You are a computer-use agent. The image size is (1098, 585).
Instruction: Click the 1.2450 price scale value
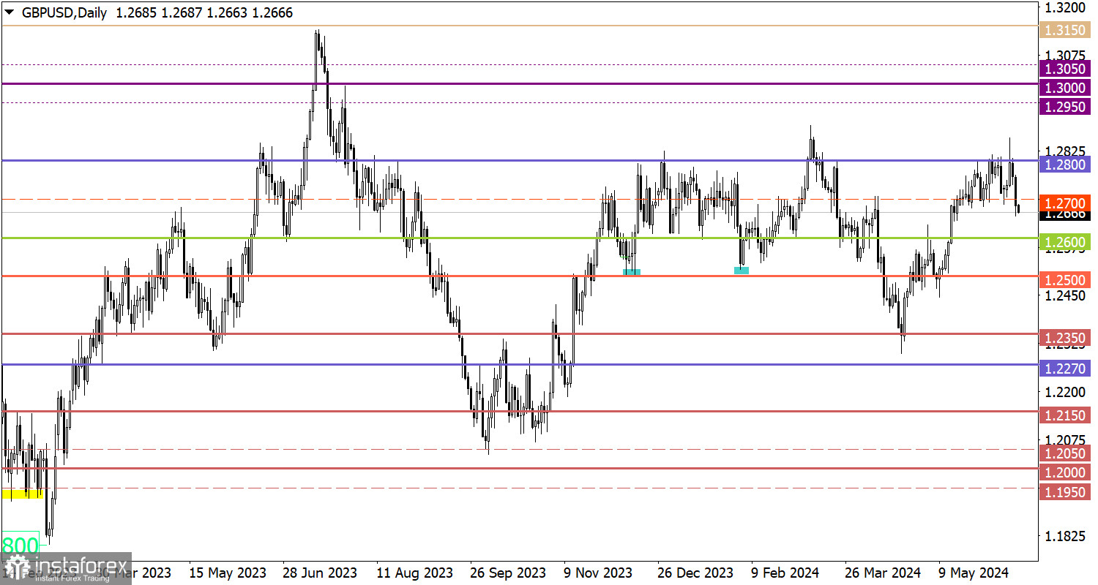pyautogui.click(x=1065, y=296)
